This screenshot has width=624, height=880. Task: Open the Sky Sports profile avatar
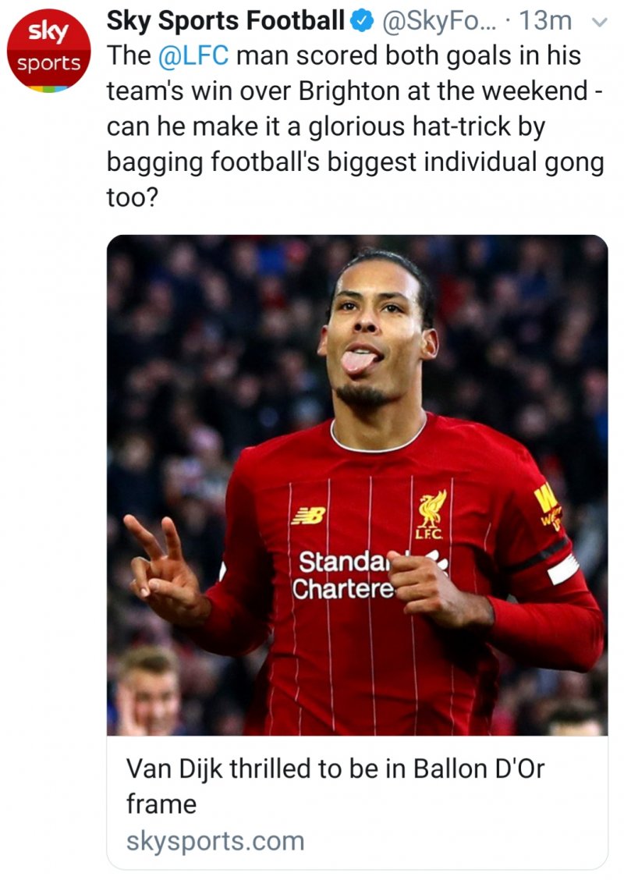click(48, 51)
